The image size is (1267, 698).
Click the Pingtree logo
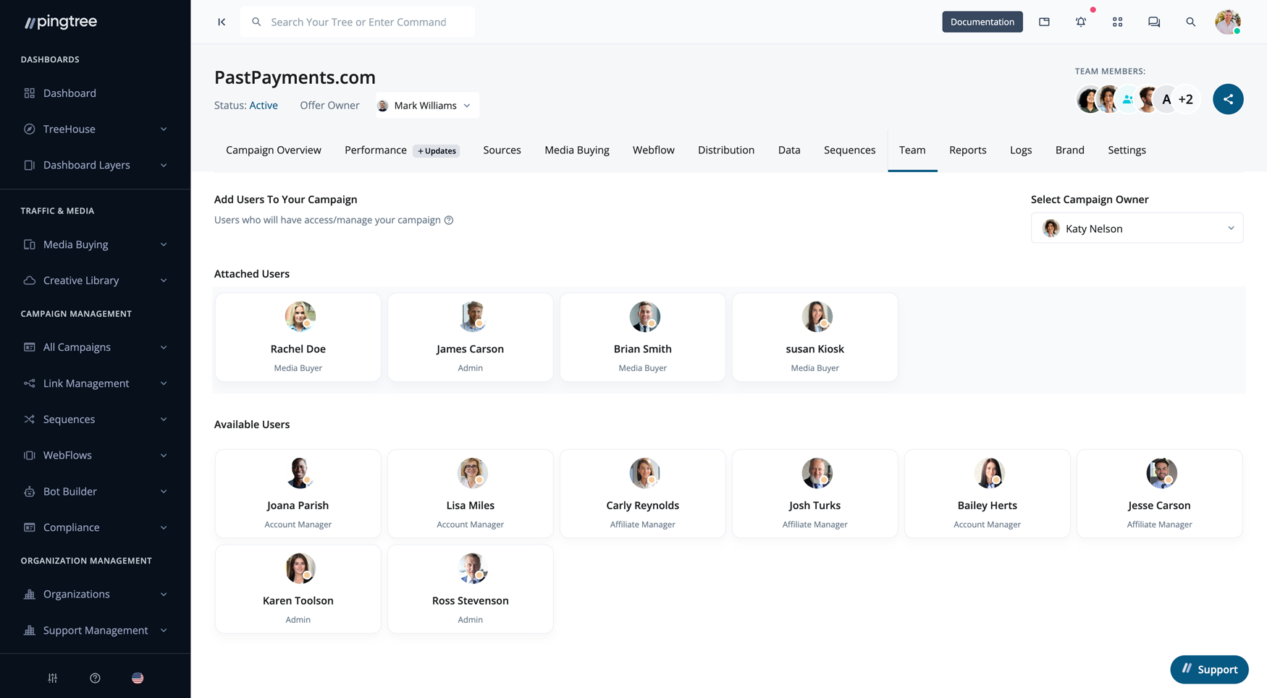pos(61,22)
